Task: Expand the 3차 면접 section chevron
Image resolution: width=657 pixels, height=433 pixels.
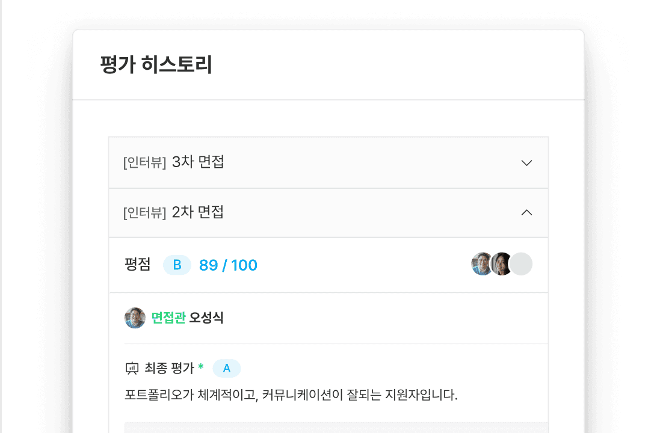Action: coord(526,163)
